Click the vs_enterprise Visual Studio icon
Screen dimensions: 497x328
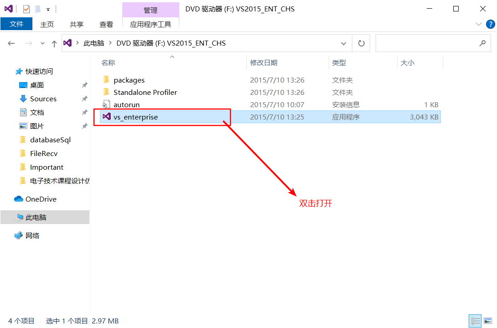coord(107,117)
